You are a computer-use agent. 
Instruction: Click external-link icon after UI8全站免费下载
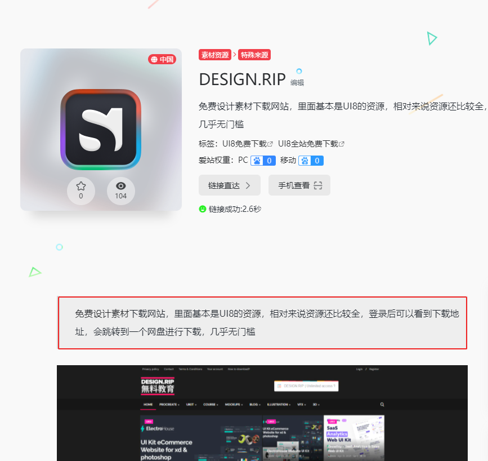[x=342, y=144]
